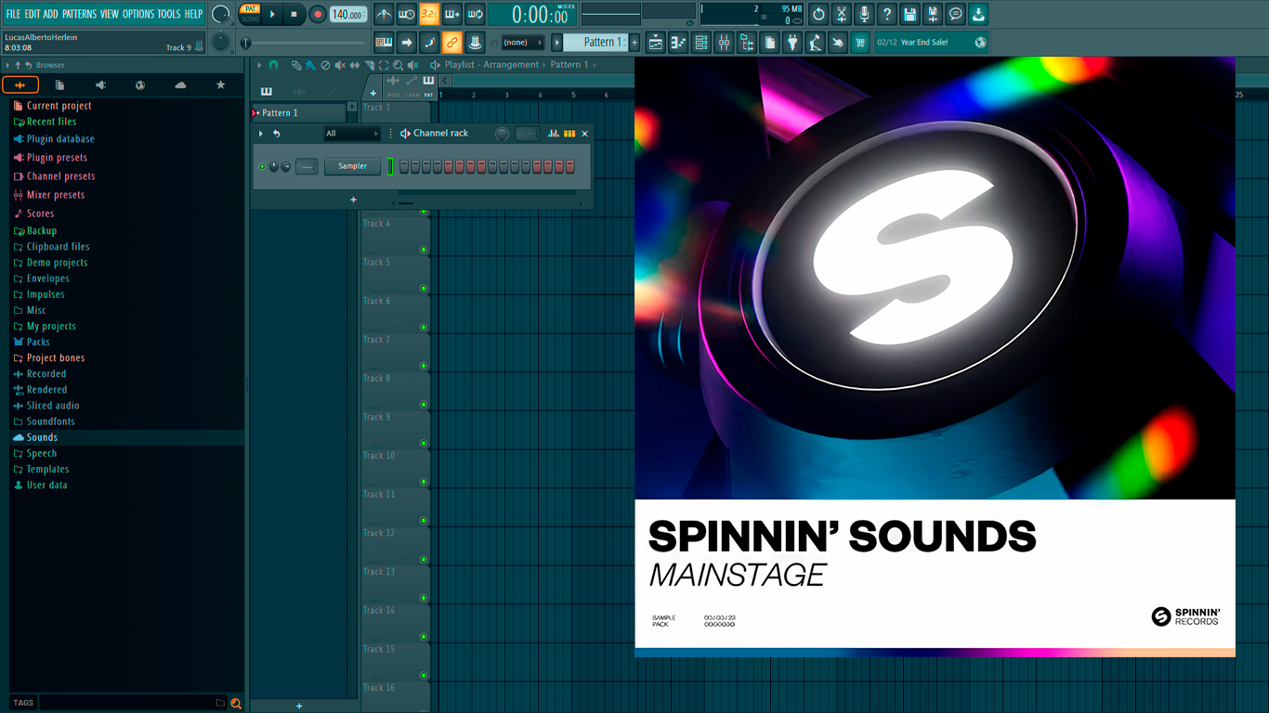Click the one-click audio recording microphone
Screen dimensions: 1269x713
(864, 14)
